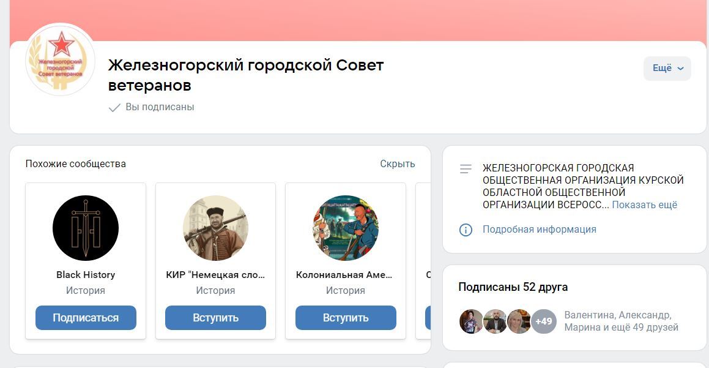Expand description with Показать ещё
Screen dimensions: 709x368
point(644,205)
